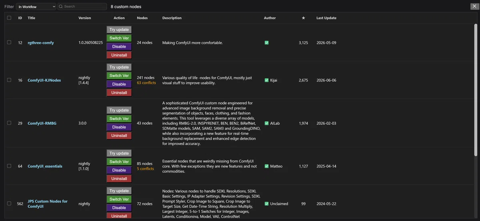Sort by the Last Update column header
Screen dimensions: 480x221
click(x=326, y=18)
